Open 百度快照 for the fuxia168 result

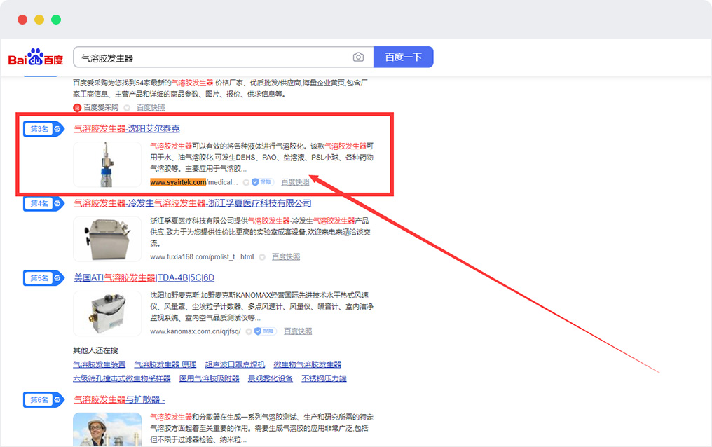pos(286,257)
